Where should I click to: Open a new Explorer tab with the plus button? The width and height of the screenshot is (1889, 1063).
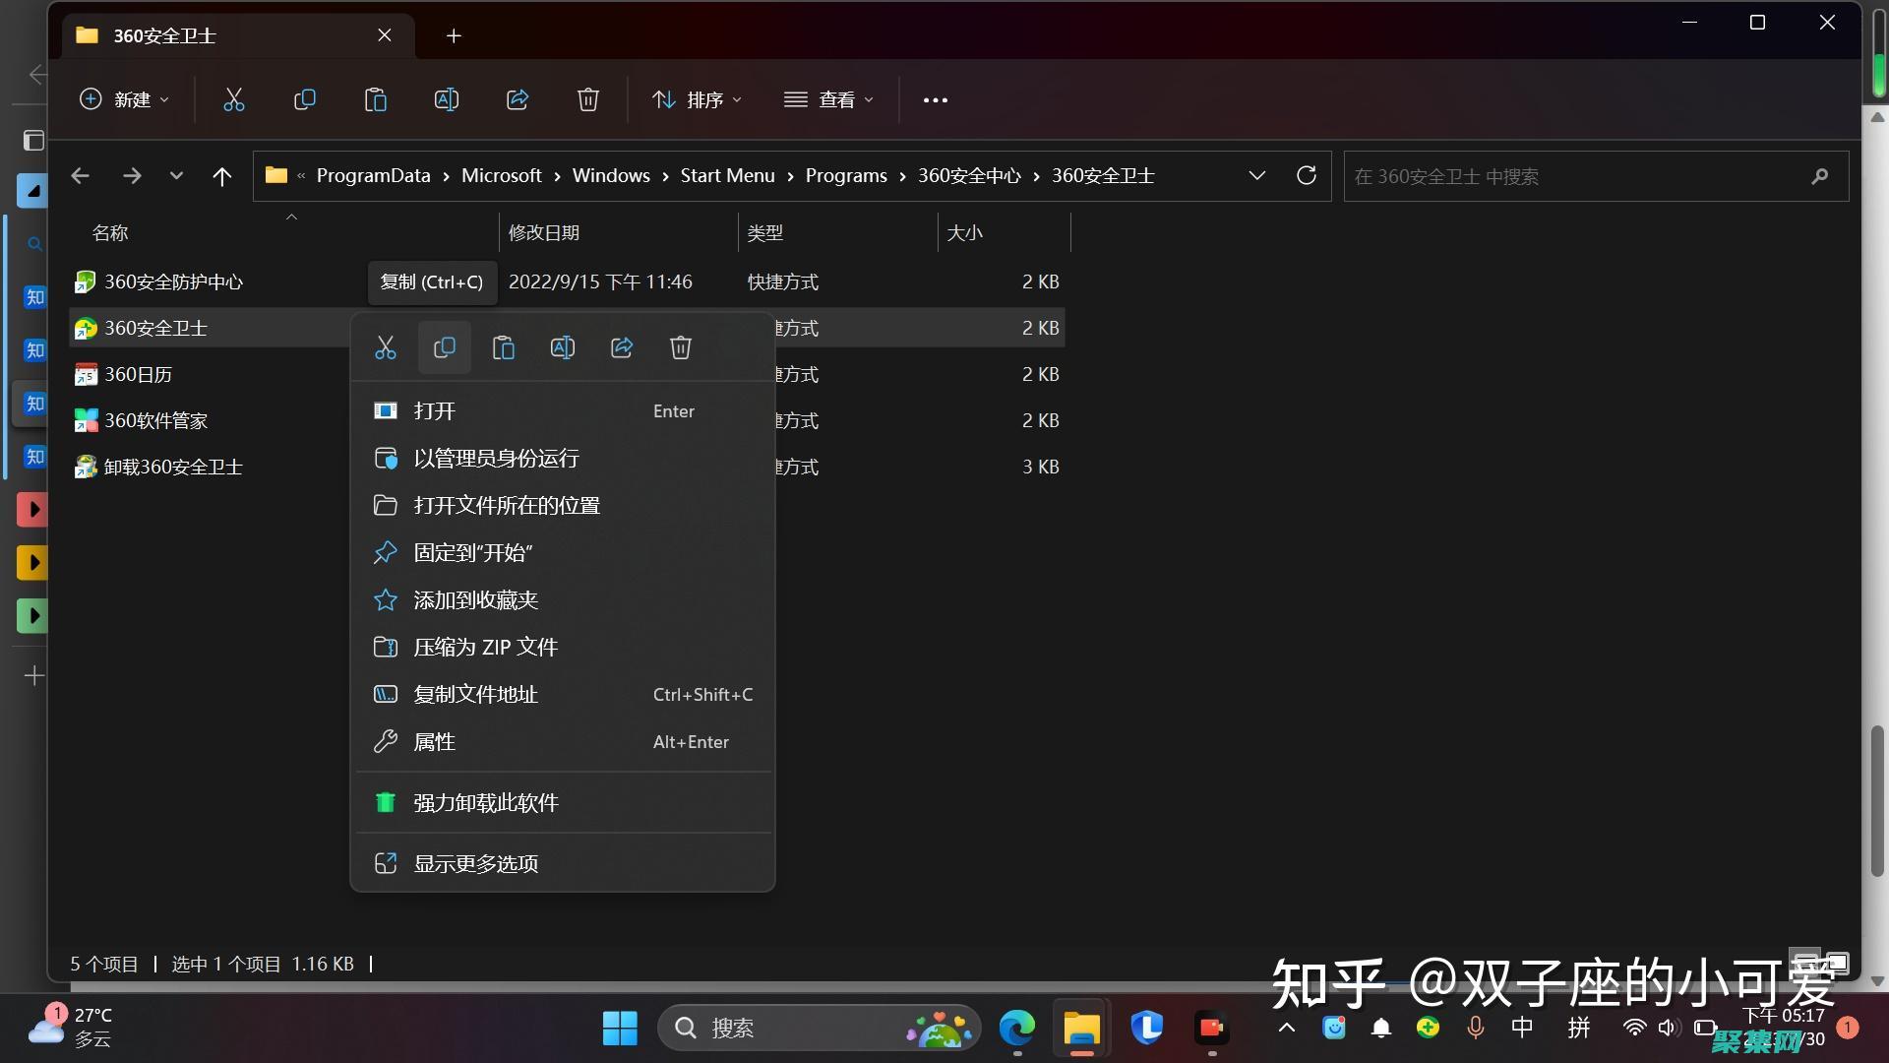453,35
